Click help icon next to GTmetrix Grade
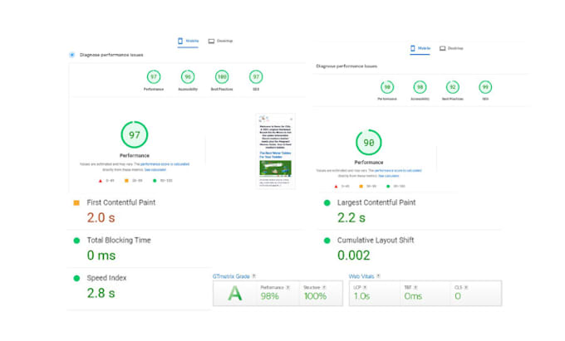The height and width of the screenshot is (341, 565). (253, 276)
